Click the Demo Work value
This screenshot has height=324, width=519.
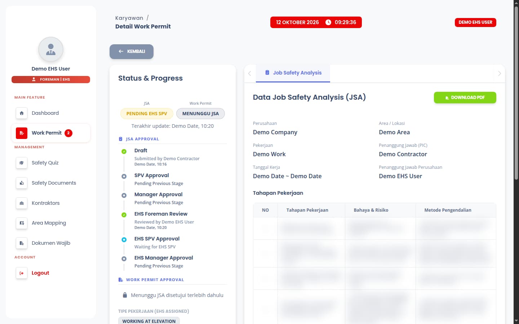point(269,154)
